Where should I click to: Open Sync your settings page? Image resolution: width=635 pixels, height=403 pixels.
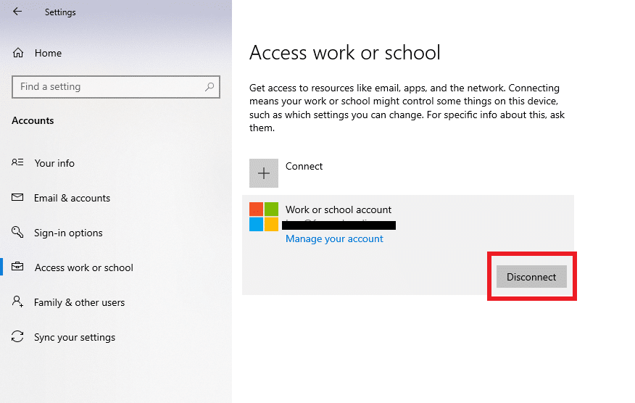click(75, 337)
